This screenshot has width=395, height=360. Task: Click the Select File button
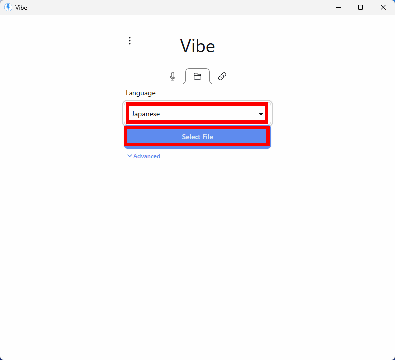point(197,137)
